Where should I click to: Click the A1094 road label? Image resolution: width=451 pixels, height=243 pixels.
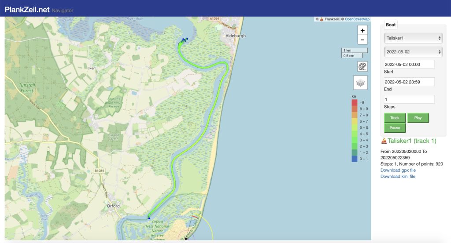(214, 18)
